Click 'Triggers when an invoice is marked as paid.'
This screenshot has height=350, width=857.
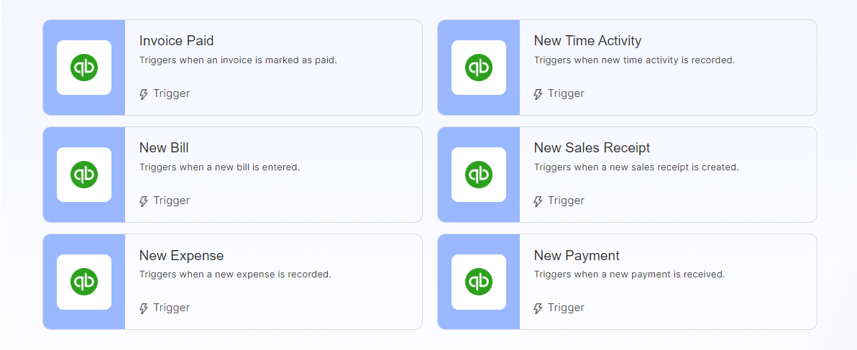[238, 60]
